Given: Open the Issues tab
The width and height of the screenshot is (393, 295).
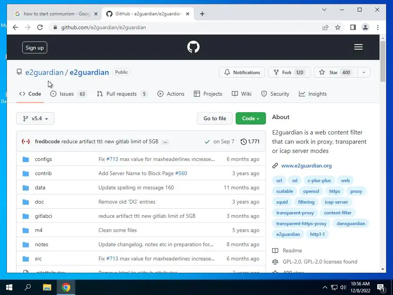Looking at the screenshot, I should click(x=68, y=94).
